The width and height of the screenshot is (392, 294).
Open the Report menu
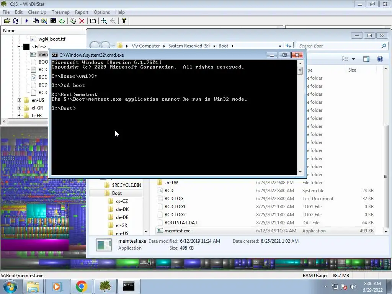(82, 12)
